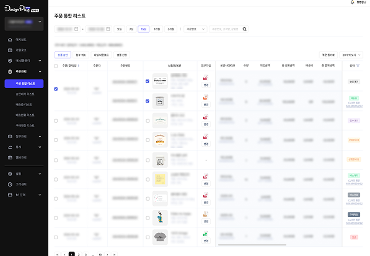Select 주문 통합 리스트 in the sidebar
This screenshot has height=256, width=370.
(24, 84)
